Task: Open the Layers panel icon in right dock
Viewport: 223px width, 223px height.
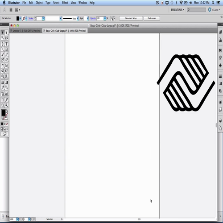Action: [x=220, y=120]
